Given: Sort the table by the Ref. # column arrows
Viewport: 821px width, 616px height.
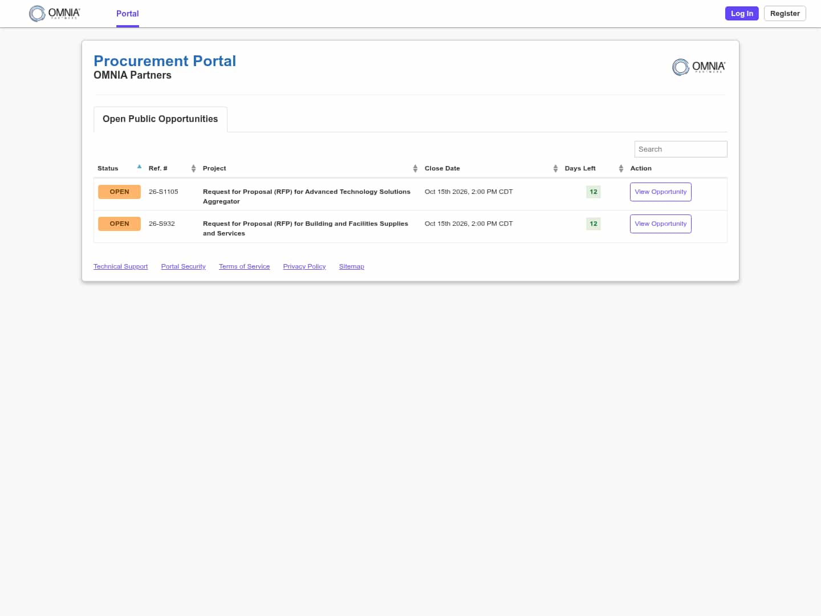Looking at the screenshot, I should 193,168.
